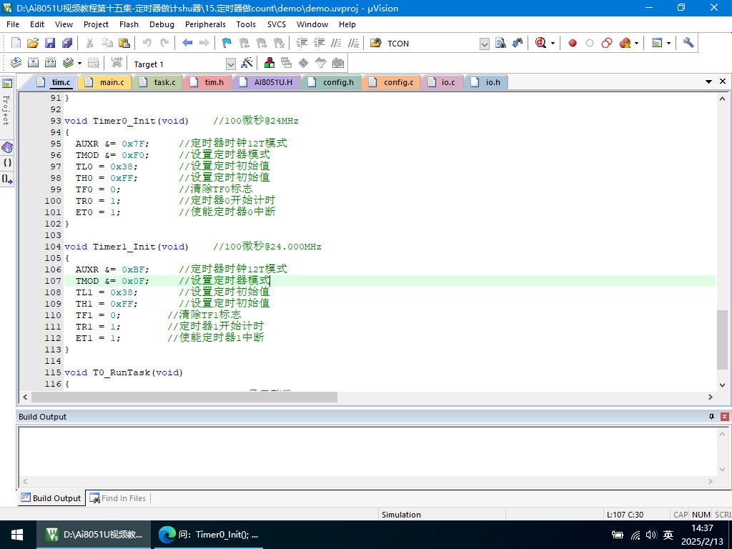Expand kill breakpoints dropdown arrow

636,44
